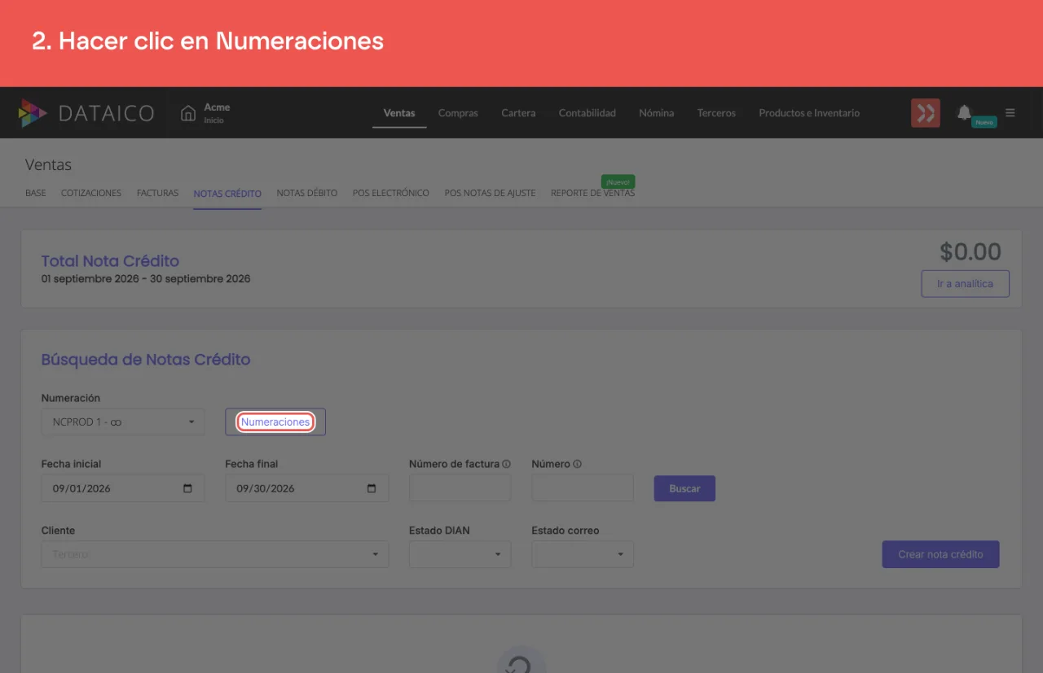Expand the Estado DIAN dropdown
Screen dimensions: 1043x673
point(460,554)
